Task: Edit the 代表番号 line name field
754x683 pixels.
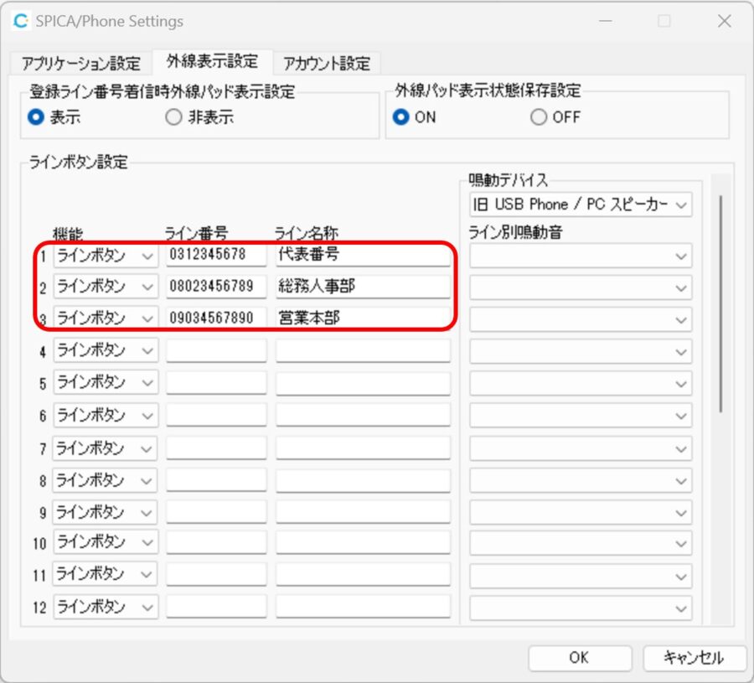Action: tap(360, 255)
